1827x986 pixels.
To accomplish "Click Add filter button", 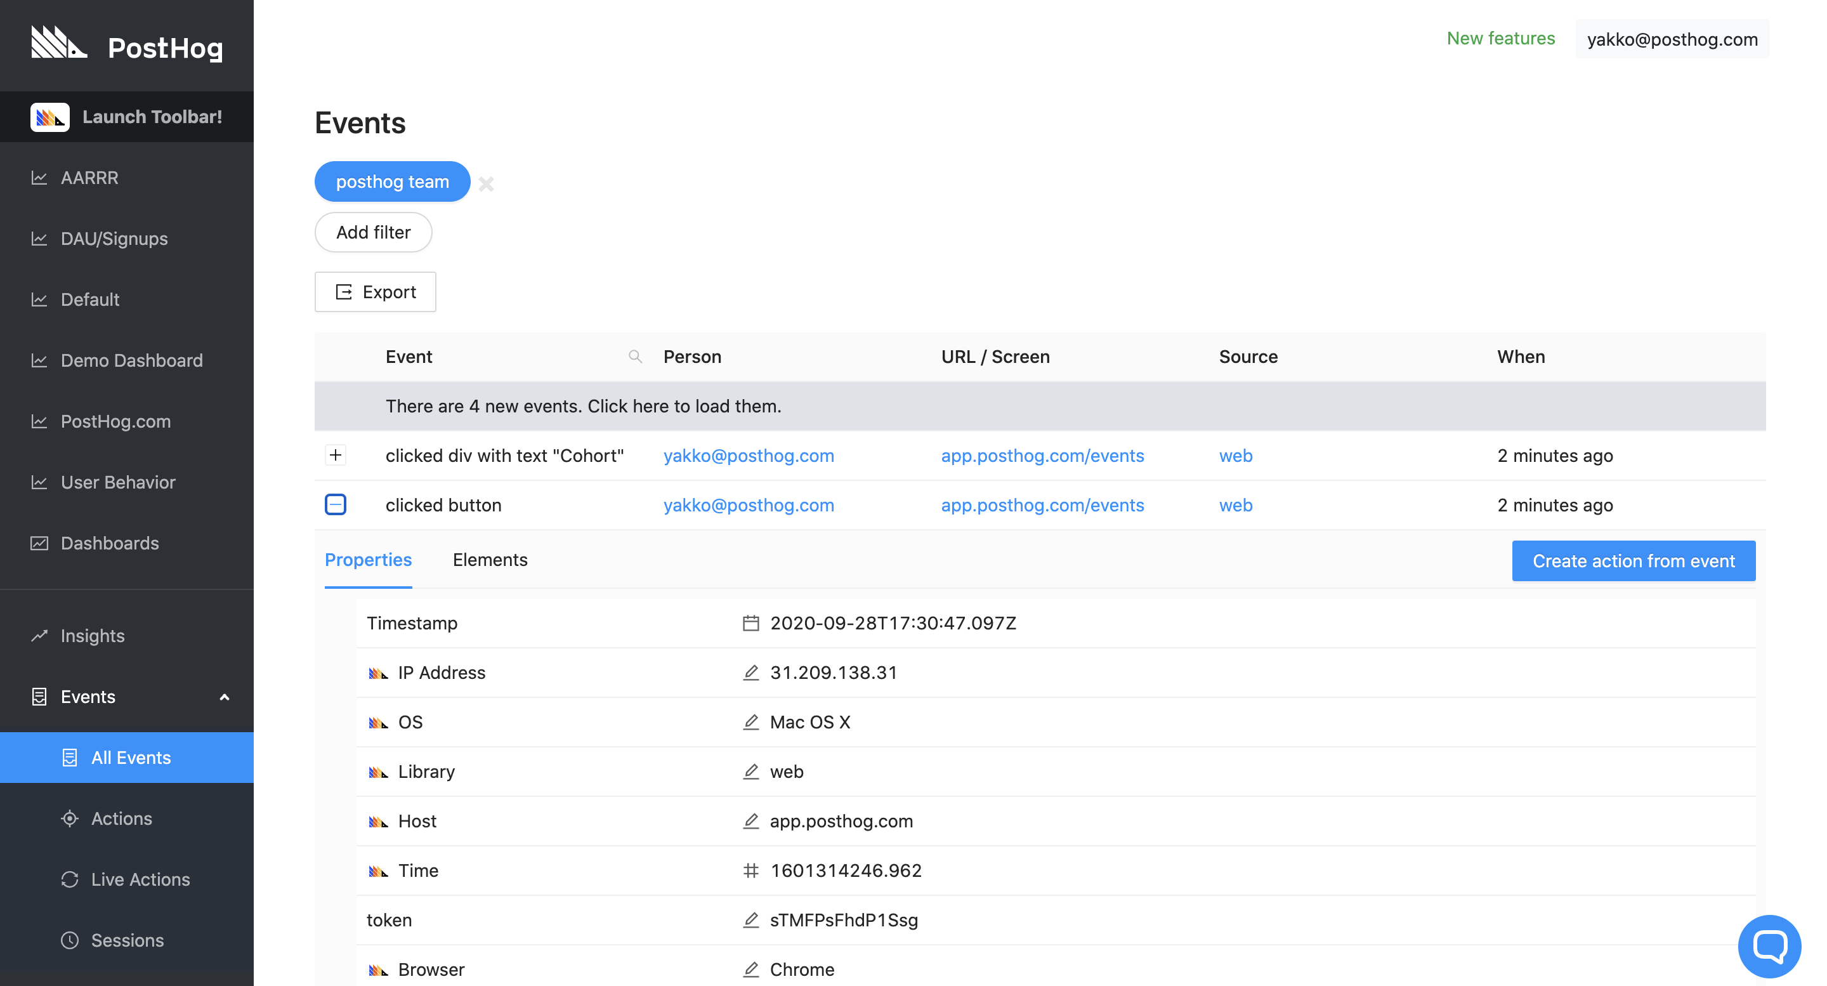I will (x=373, y=232).
